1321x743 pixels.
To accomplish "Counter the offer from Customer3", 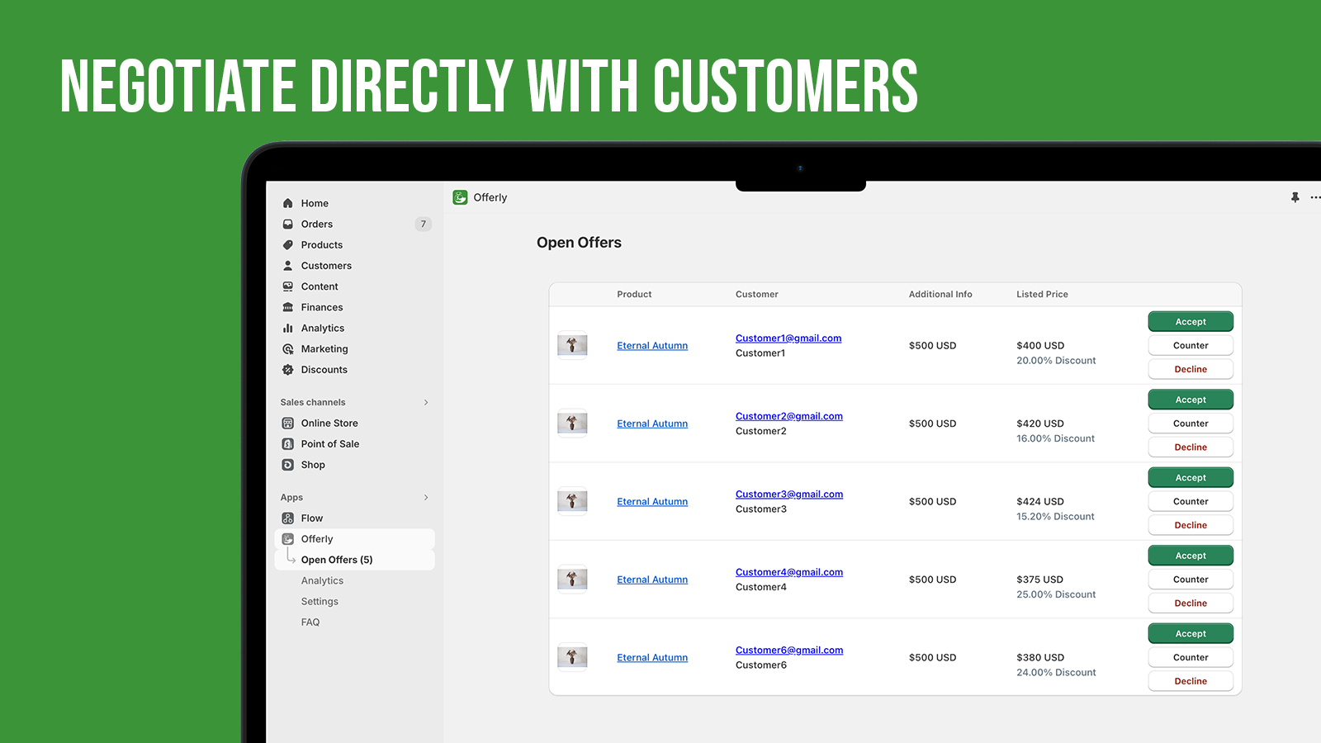I will click(1191, 501).
